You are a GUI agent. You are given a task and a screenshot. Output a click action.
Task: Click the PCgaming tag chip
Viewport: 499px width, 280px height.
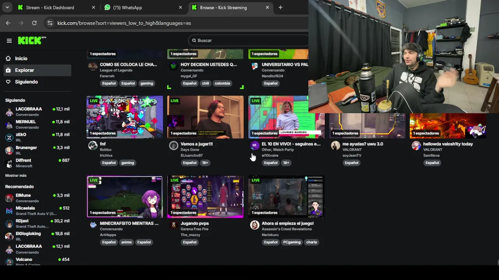coord(292,242)
